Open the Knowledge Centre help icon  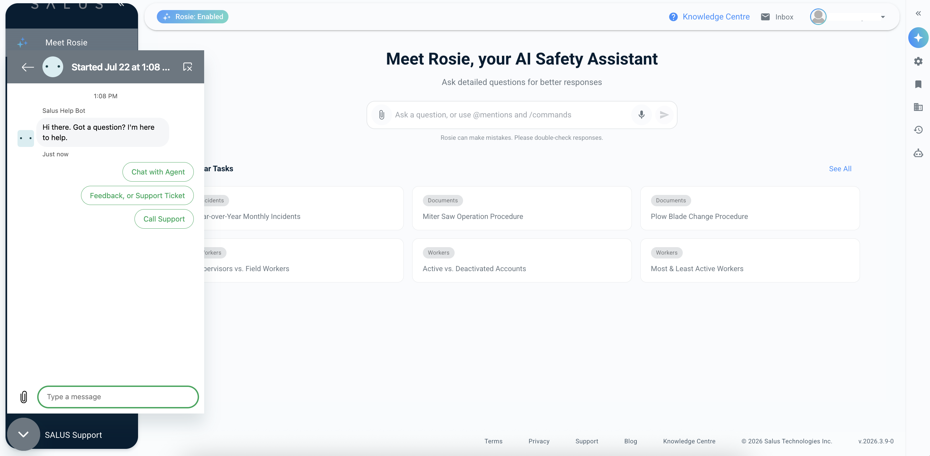(673, 17)
